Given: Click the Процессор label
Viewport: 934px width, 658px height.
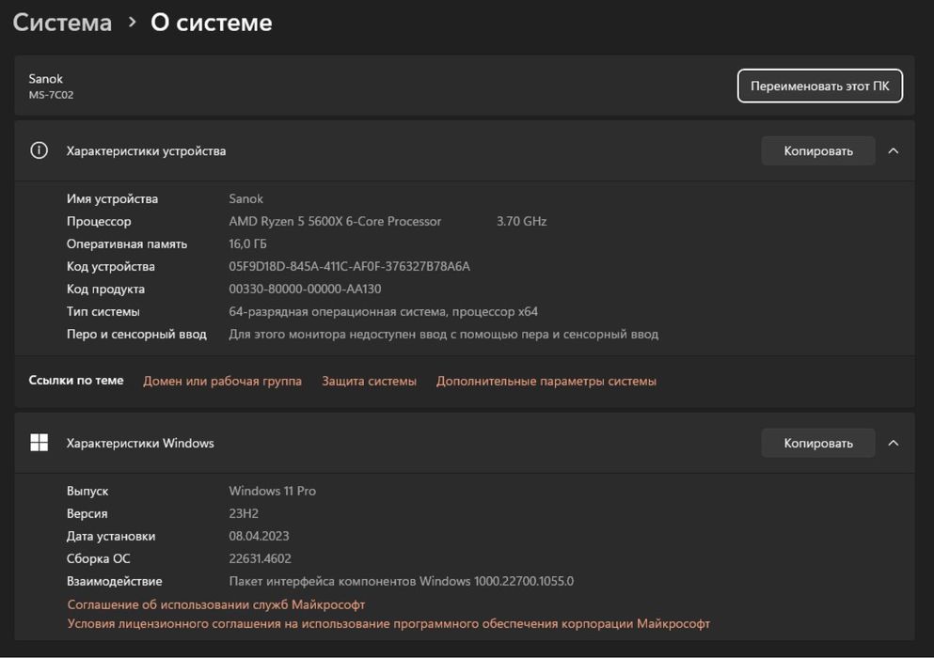Looking at the screenshot, I should coord(99,222).
